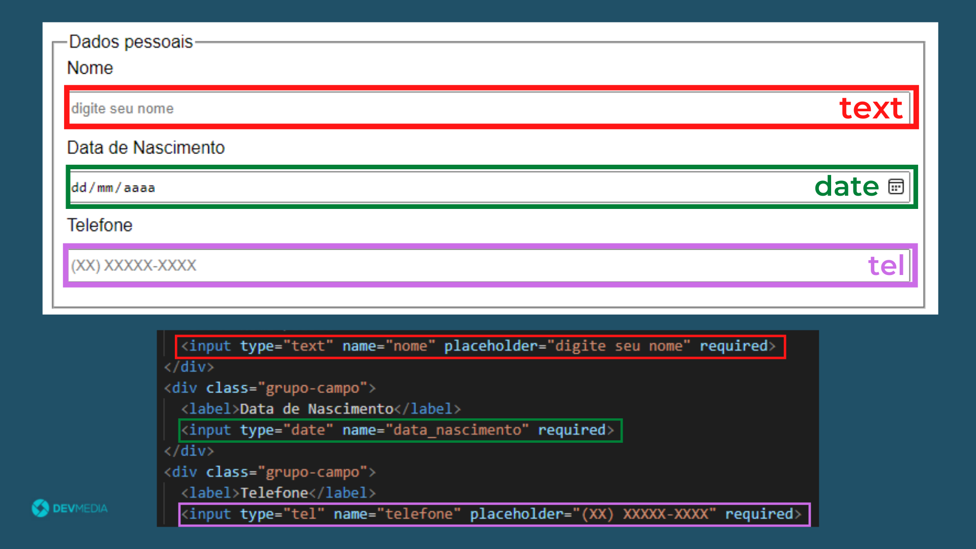
Task: Click the red 'text' annotation label
Action: [x=870, y=108]
